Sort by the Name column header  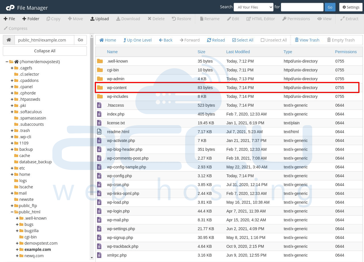tap(112, 52)
